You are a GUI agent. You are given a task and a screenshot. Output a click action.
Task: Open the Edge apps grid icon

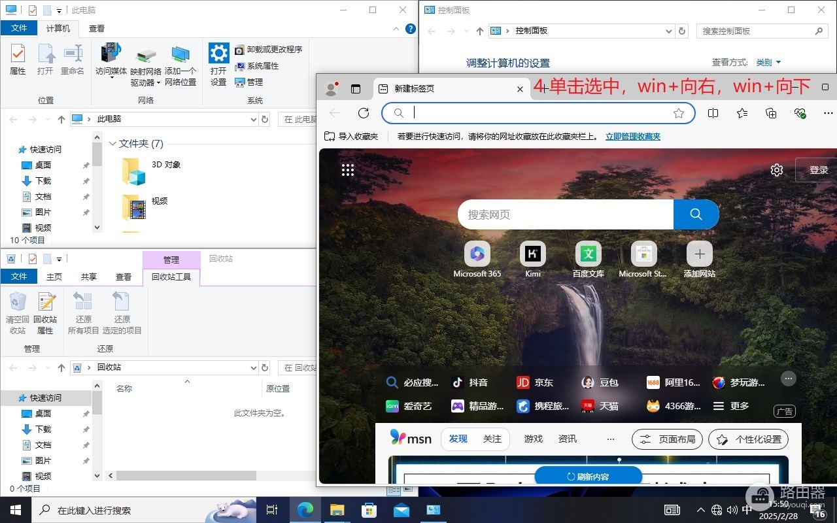tap(348, 170)
